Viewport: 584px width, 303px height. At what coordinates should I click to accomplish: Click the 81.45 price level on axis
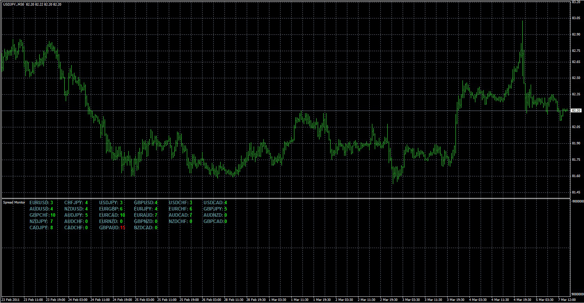pos(576,192)
